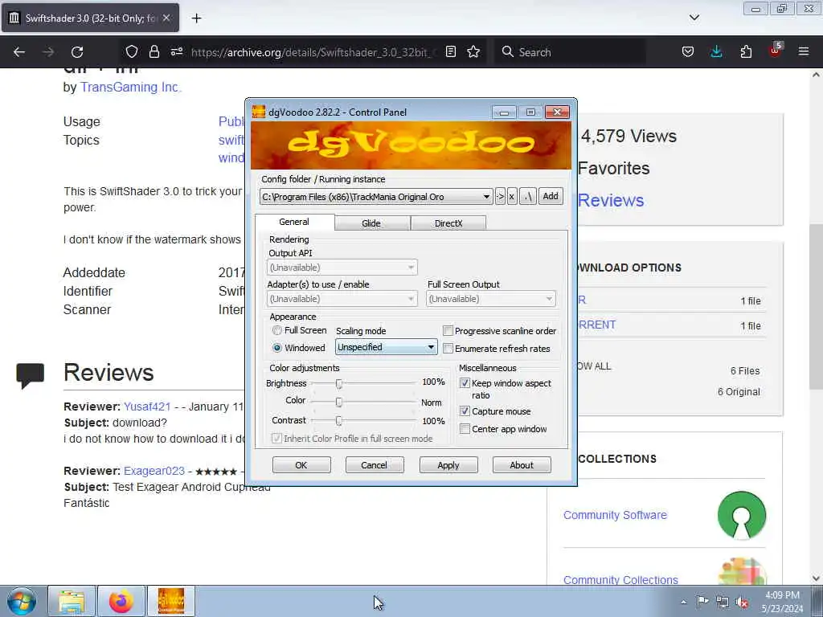
Task: Uncheck Capture mouse option
Action: (465, 411)
